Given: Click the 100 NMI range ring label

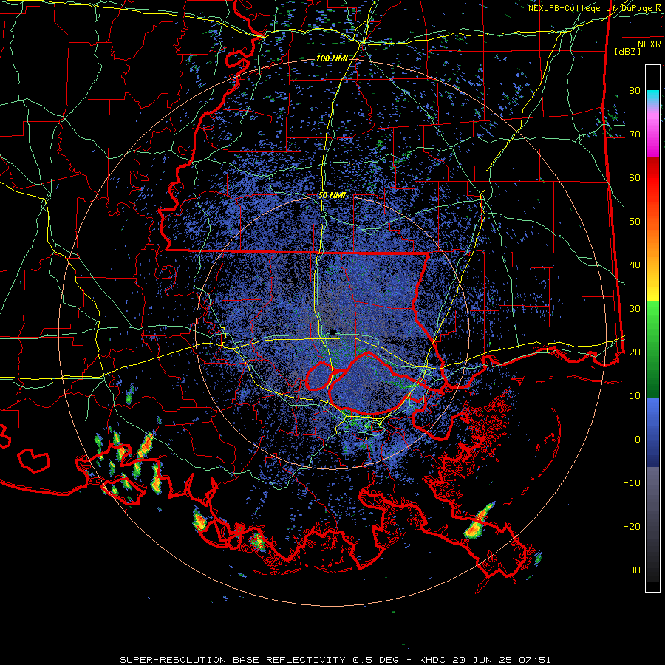Looking at the screenshot, I should point(332,58).
